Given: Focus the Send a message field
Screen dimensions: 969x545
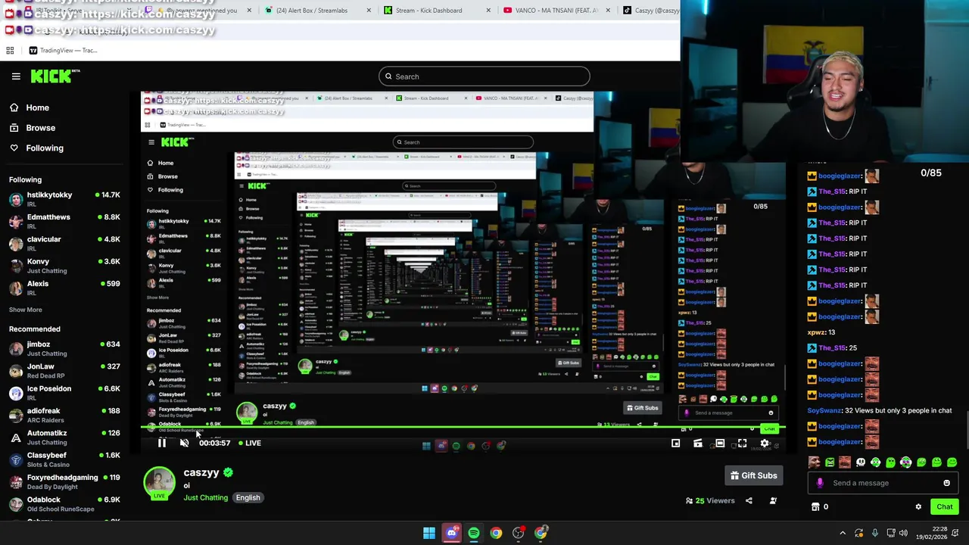Looking at the screenshot, I should (882, 483).
